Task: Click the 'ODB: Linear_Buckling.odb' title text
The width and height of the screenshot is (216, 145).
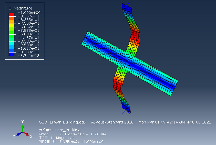Action: click(x=63, y=122)
